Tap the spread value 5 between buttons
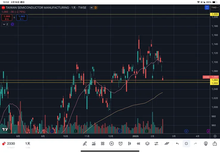Image resolution: width=220 pixels, height=153 pixels. pos(14,18)
